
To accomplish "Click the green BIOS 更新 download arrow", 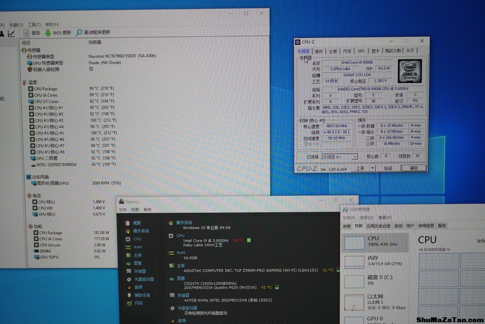I will tap(48, 33).
